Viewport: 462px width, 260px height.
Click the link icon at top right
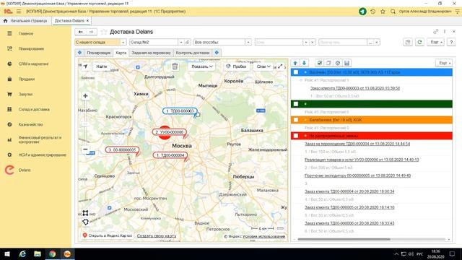coord(436,32)
